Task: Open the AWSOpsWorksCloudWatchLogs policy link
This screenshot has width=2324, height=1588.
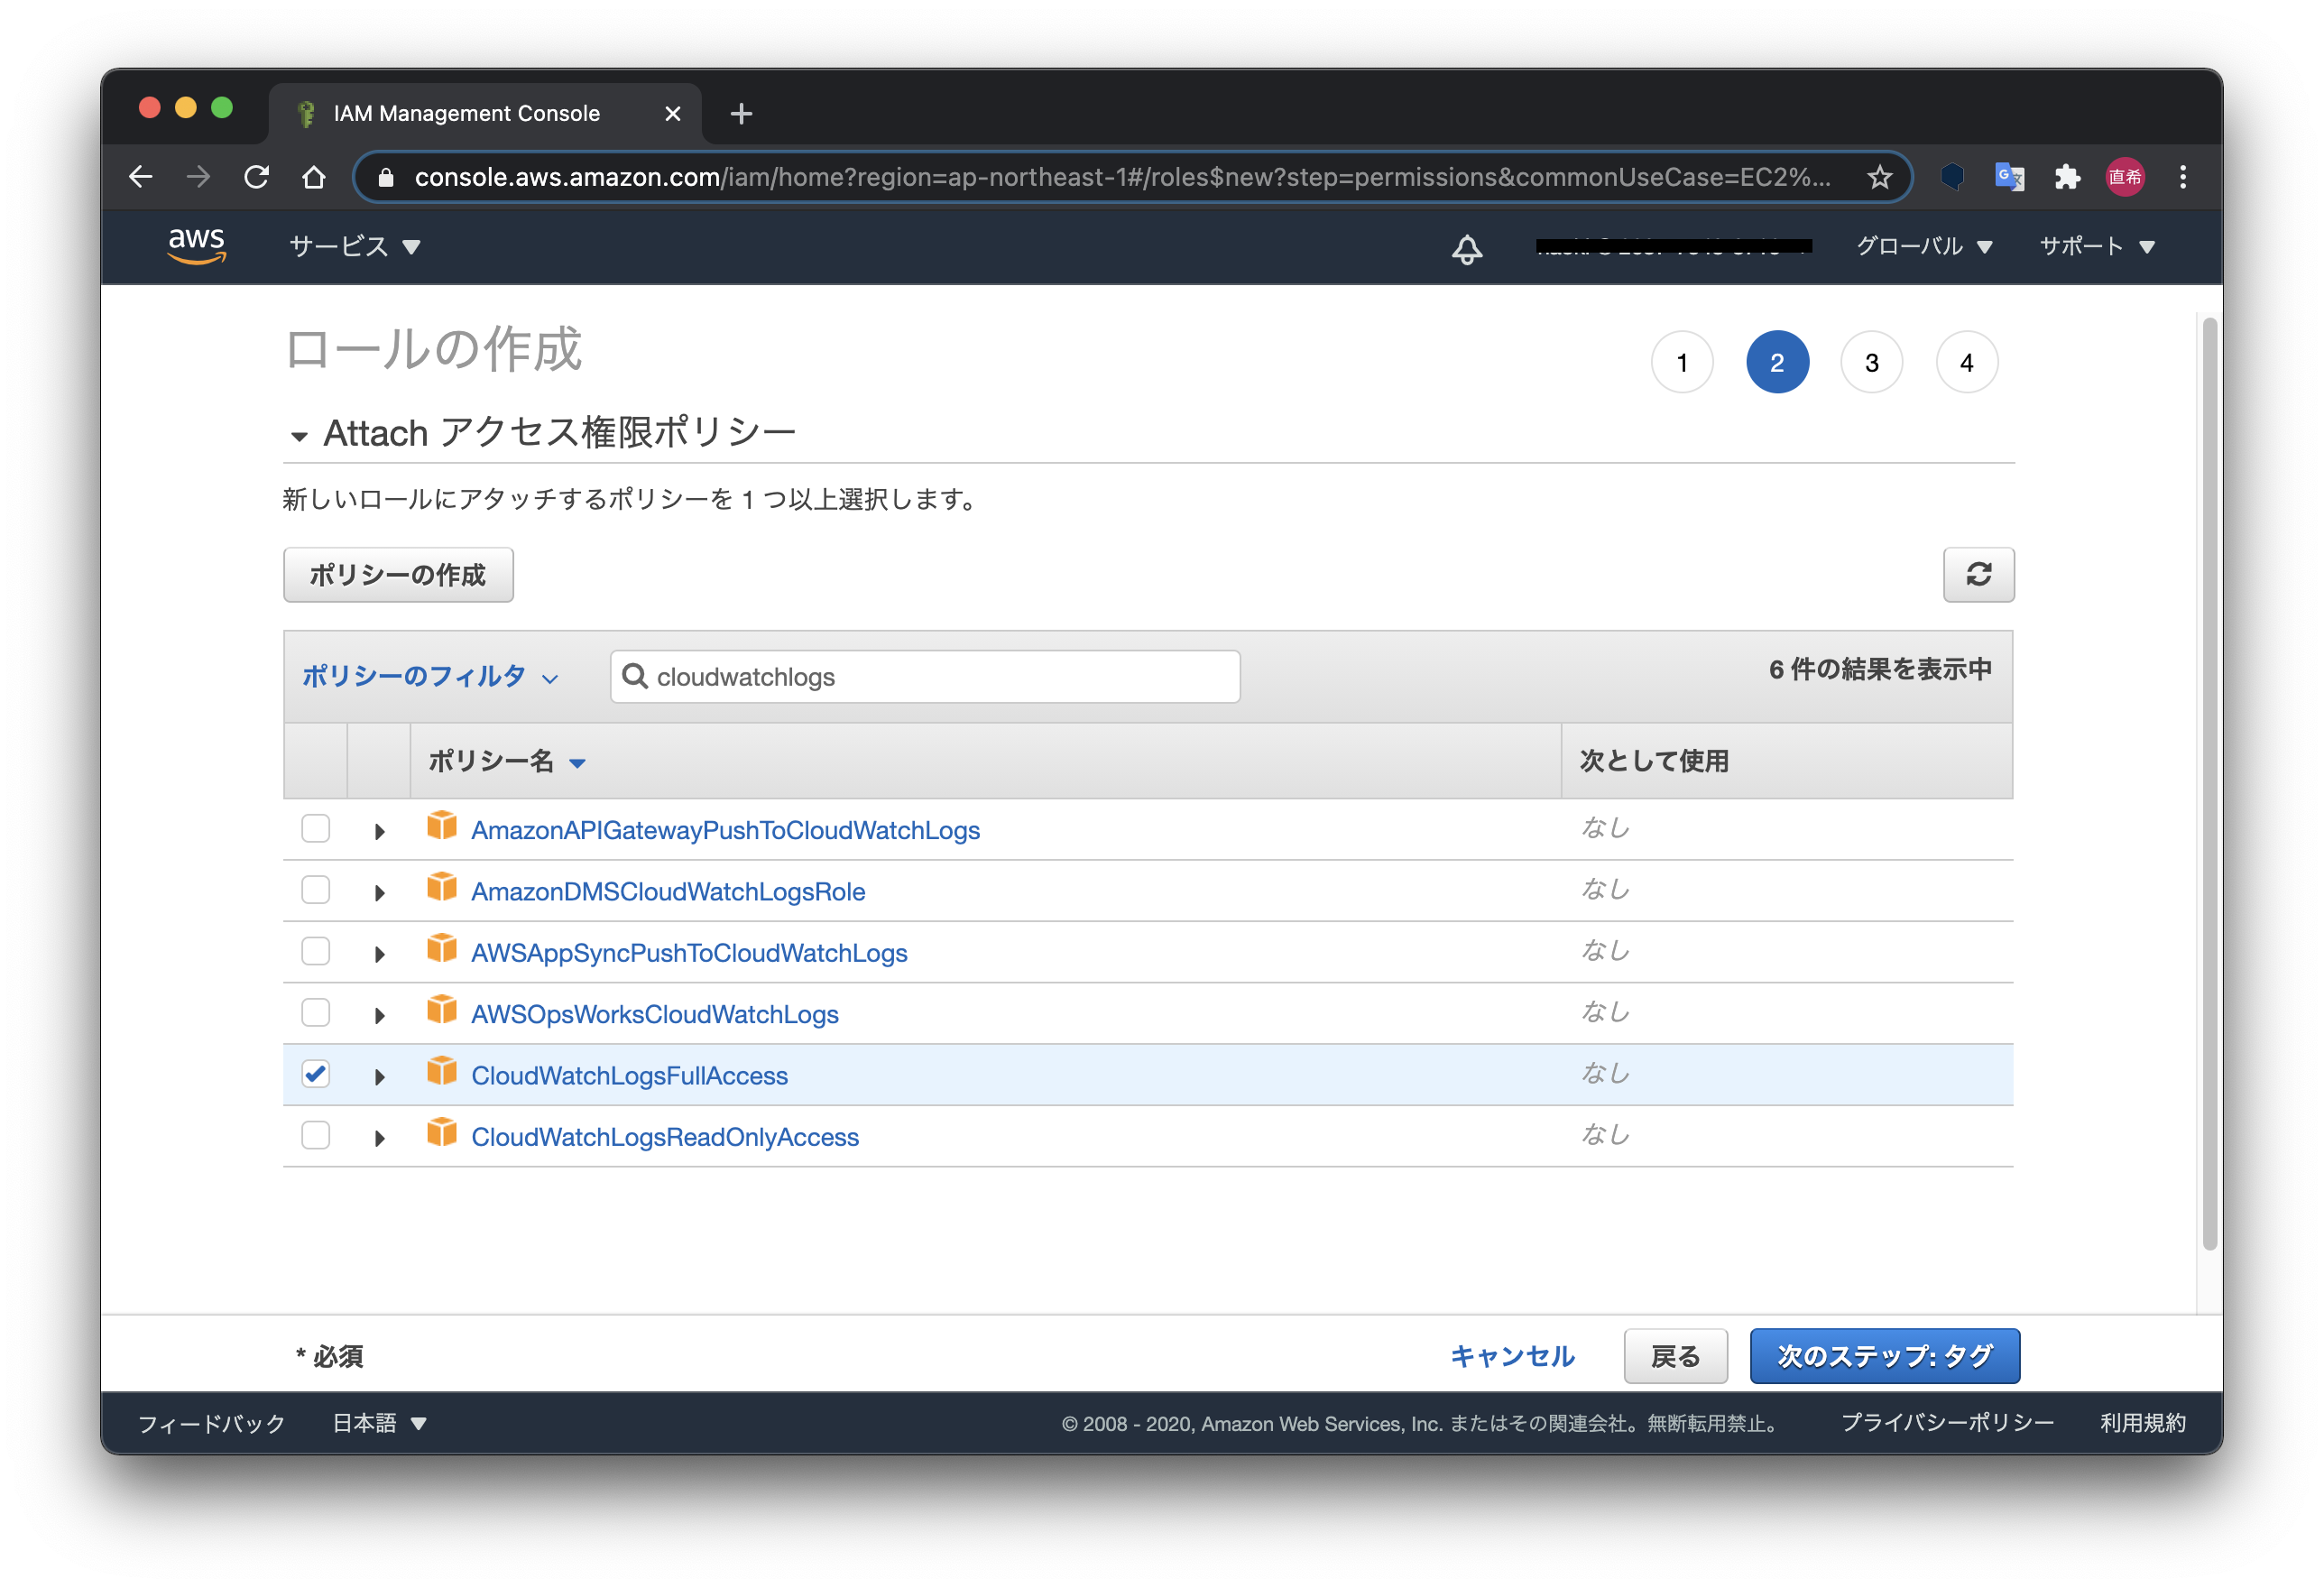Action: point(654,1014)
